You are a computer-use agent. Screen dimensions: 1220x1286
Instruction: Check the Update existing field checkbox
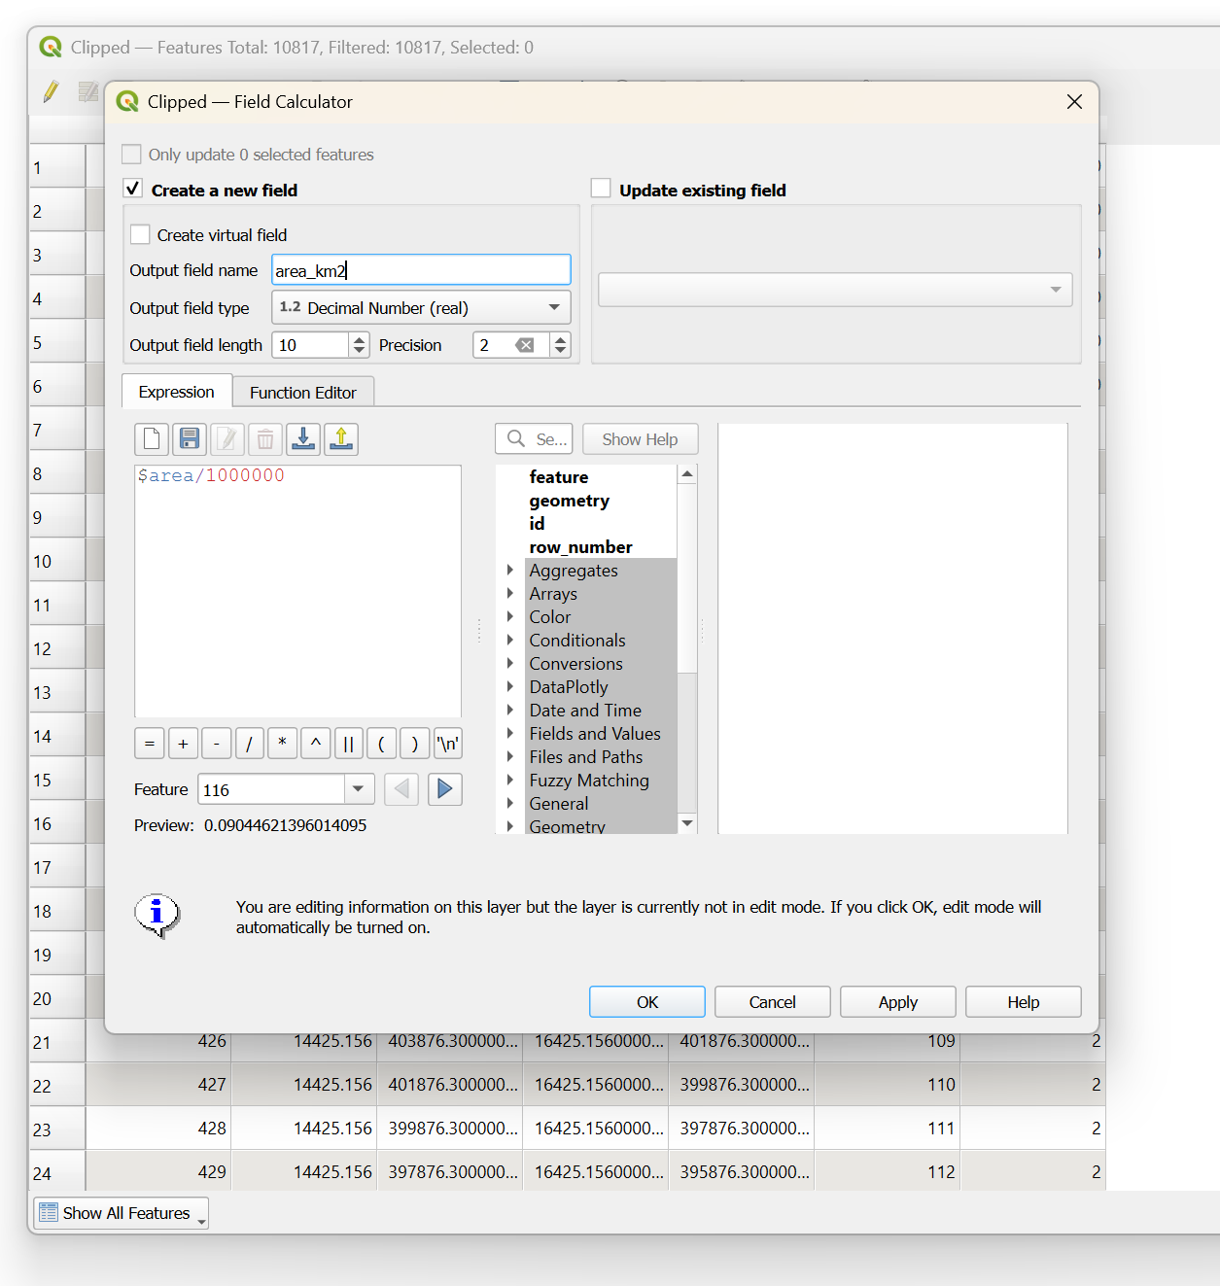pos(601,190)
